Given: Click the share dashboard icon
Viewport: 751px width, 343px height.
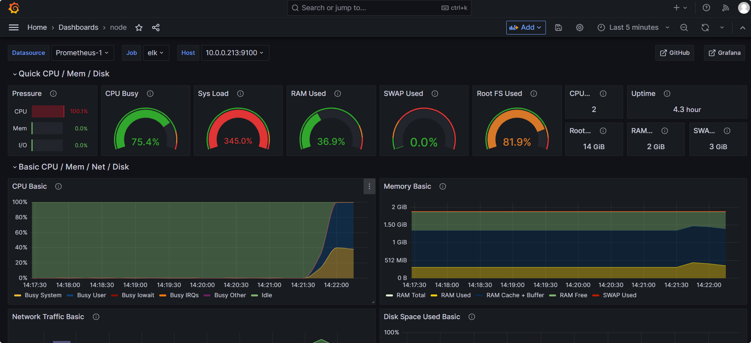Looking at the screenshot, I should pos(156,27).
